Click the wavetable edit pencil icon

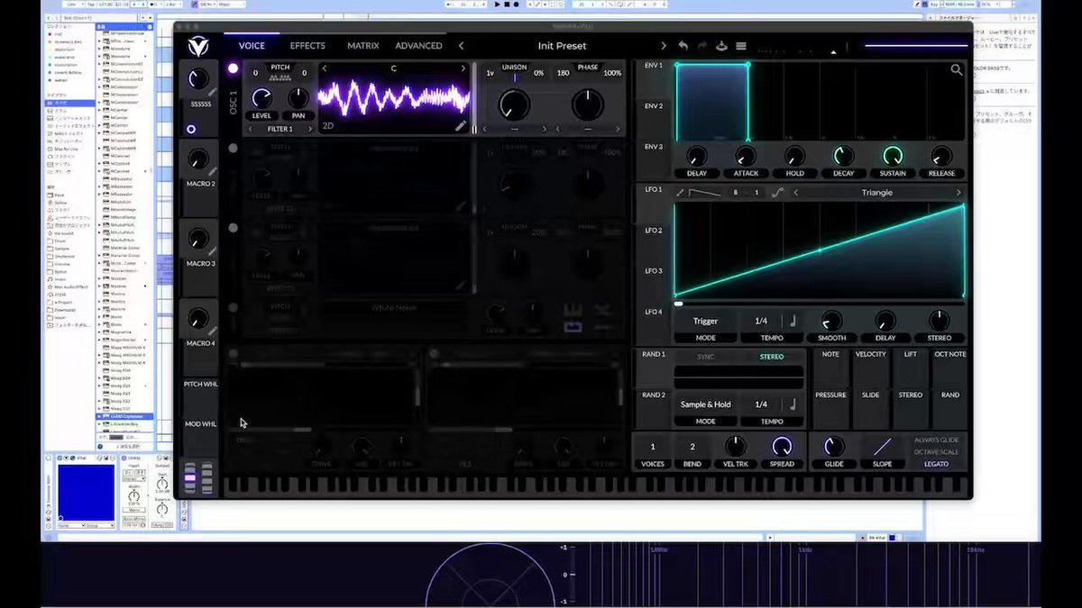tap(461, 126)
